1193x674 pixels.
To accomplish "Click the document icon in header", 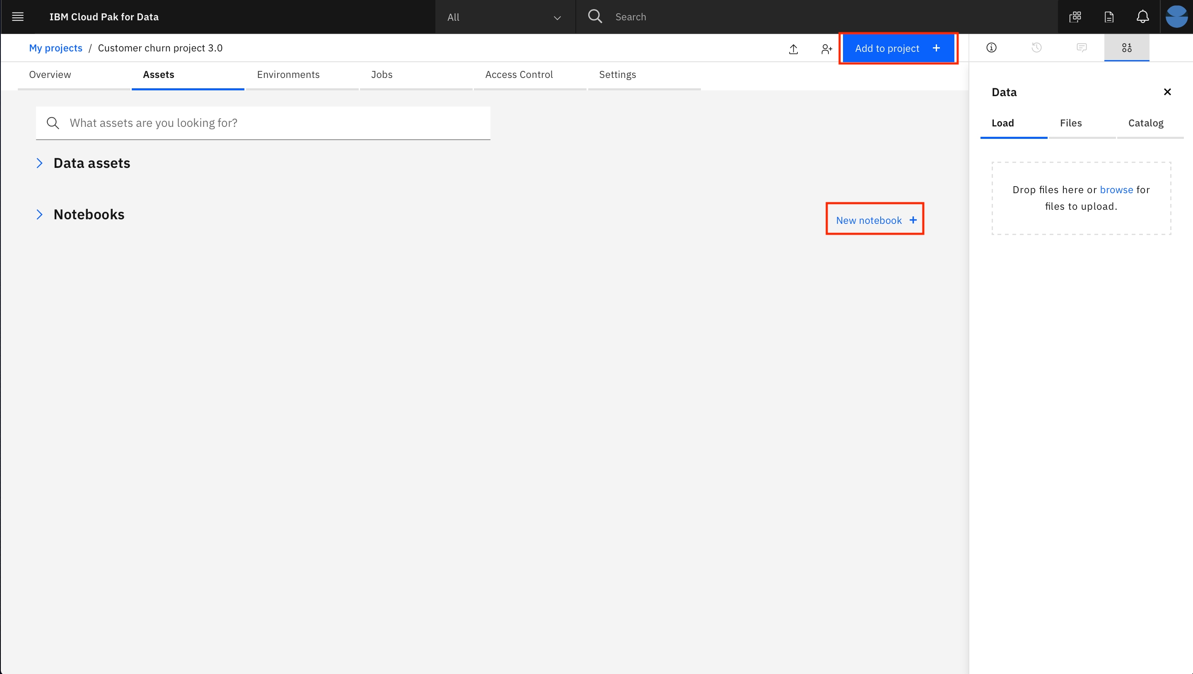I will [1109, 17].
